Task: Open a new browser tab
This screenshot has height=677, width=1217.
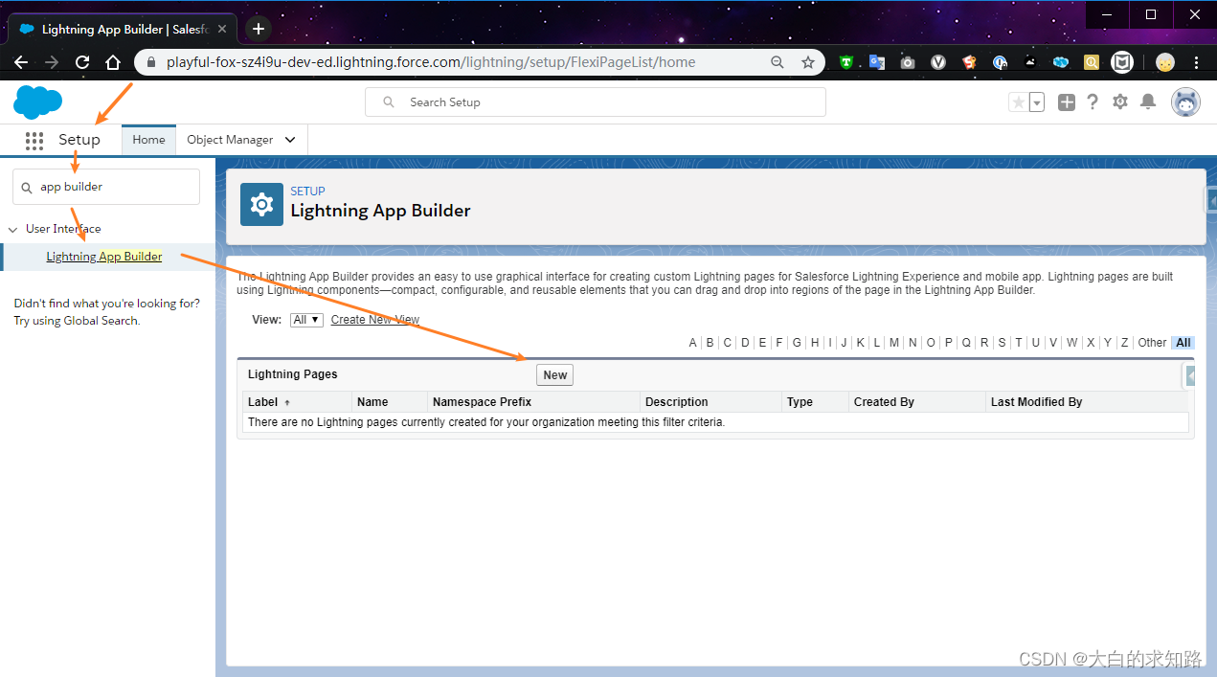Action: pyautogui.click(x=259, y=29)
